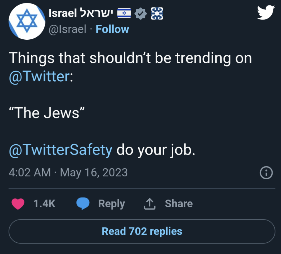This screenshot has width=281, height=254.
Task: Click the tweet text "The Jews"
Action: tap(47, 113)
